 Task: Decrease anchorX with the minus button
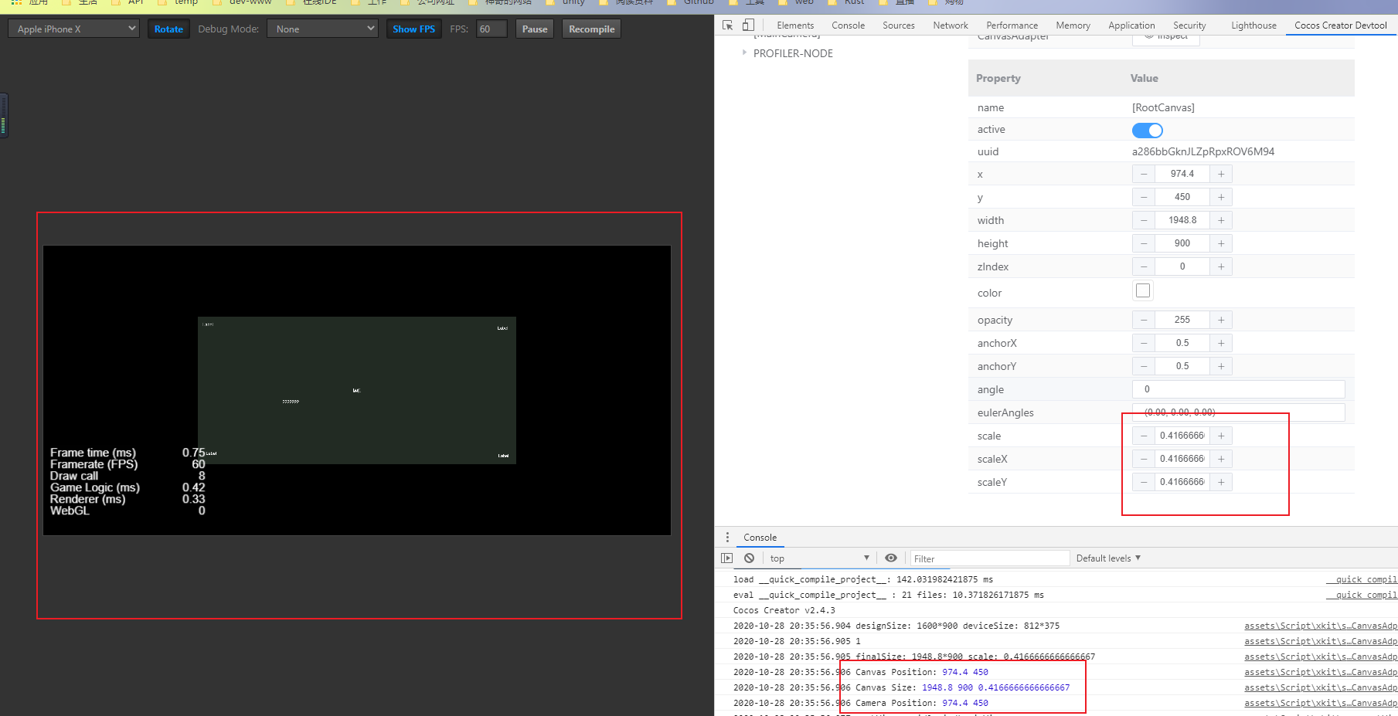pos(1144,343)
